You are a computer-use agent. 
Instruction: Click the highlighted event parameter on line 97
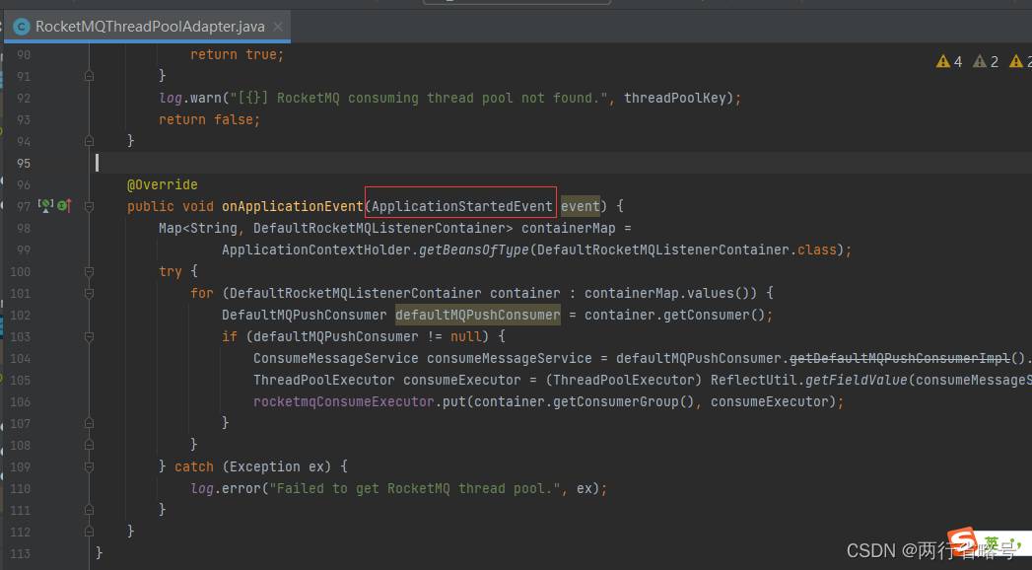tap(580, 207)
